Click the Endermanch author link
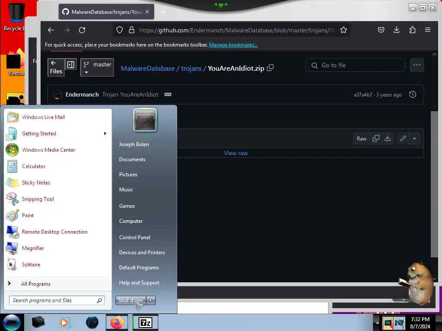Image resolution: width=442 pixels, height=331 pixels. click(82, 94)
